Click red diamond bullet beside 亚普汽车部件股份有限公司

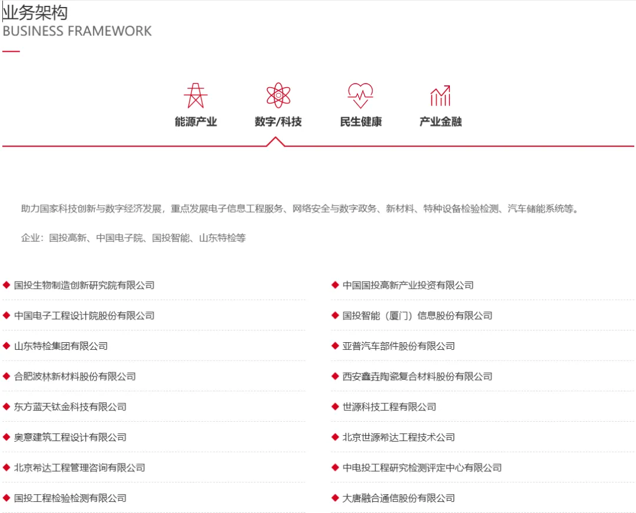point(335,346)
